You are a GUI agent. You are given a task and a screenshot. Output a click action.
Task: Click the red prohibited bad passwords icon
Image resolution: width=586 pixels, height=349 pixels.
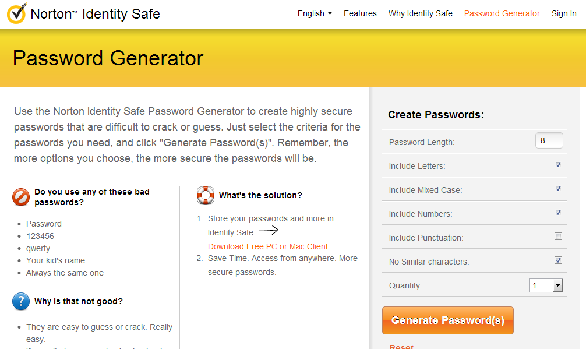(21, 198)
